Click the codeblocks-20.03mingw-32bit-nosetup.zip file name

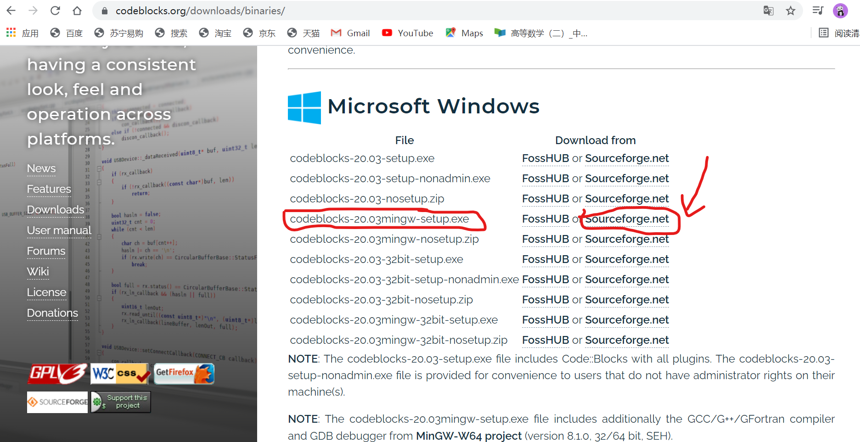point(399,340)
